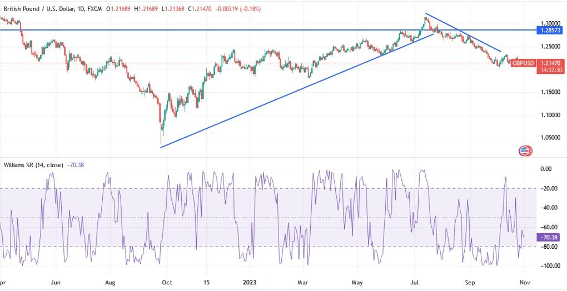Click the red 1.21470 current price label
This screenshot has width=567, height=291.
(x=550, y=63)
